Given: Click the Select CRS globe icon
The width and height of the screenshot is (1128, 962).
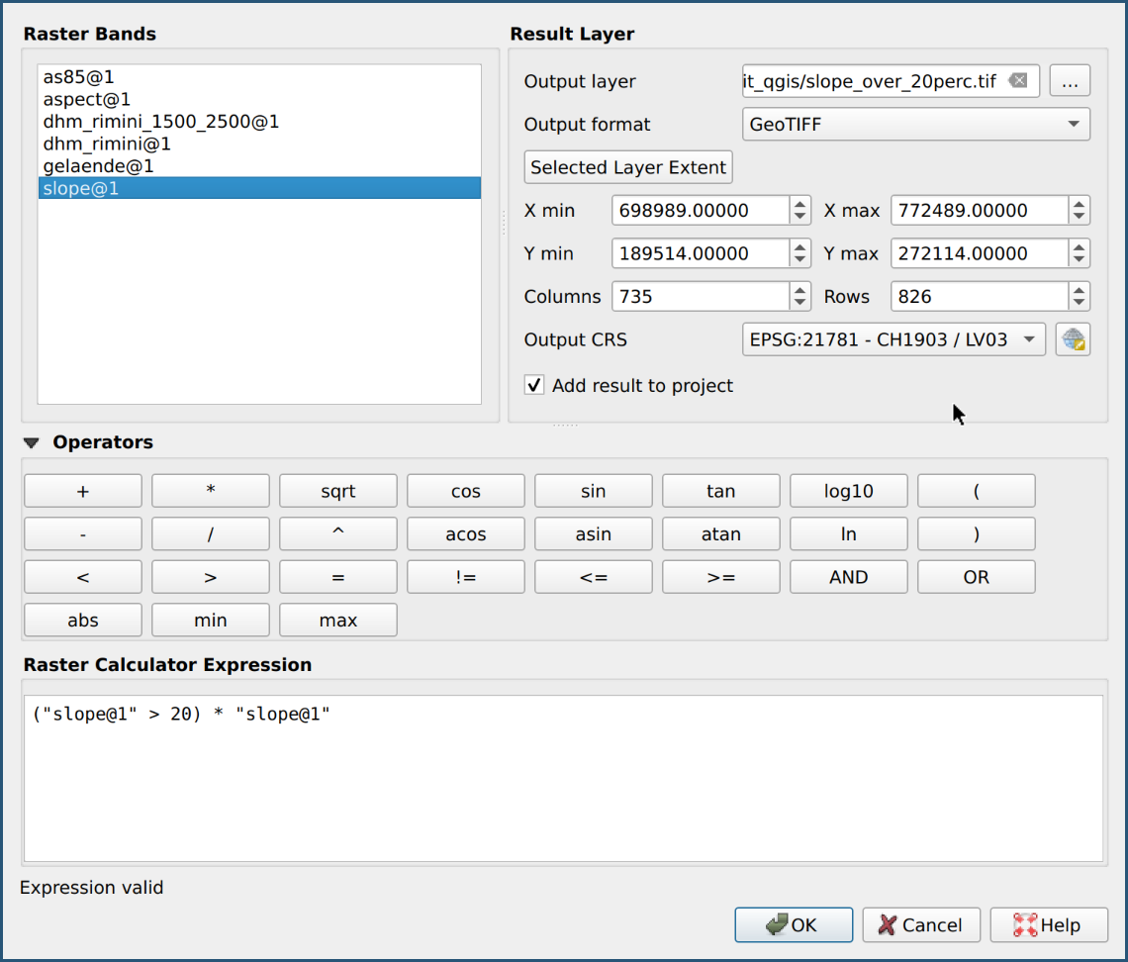Looking at the screenshot, I should click(1073, 339).
